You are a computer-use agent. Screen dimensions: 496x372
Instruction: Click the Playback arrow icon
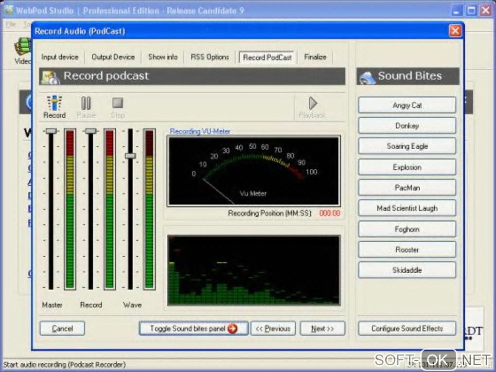pos(313,104)
